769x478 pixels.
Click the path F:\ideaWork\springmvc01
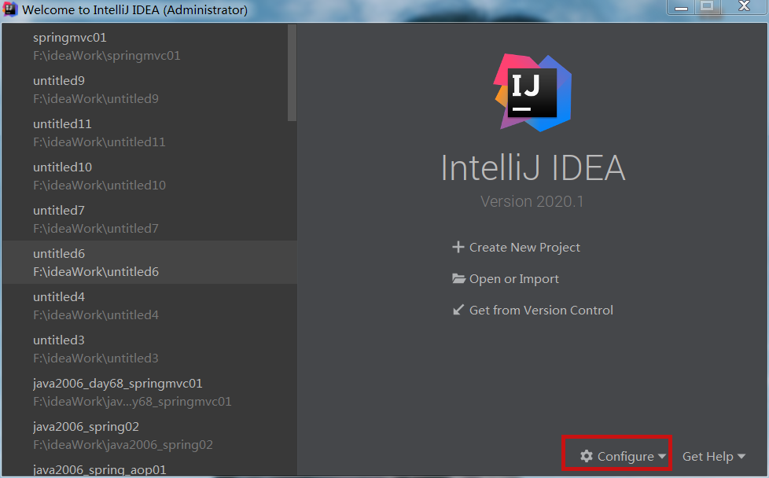pos(106,56)
